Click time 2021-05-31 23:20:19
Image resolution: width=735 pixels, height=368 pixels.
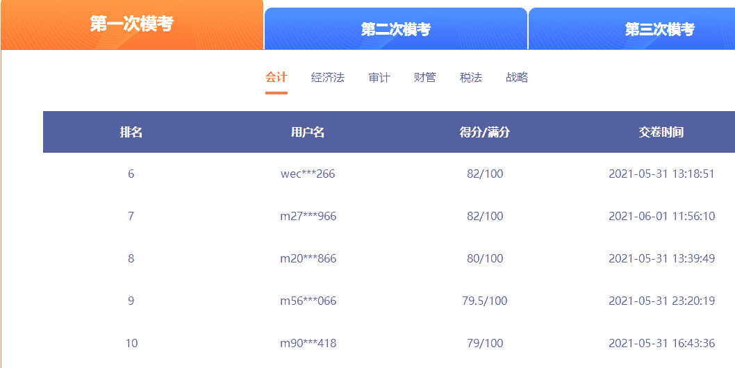(x=662, y=301)
